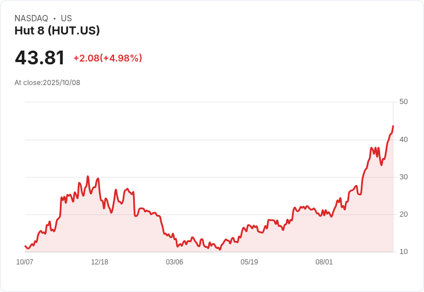424x292 pixels.
Task: Click the +2.08(+4.98%) price change
Action: [x=108, y=58]
